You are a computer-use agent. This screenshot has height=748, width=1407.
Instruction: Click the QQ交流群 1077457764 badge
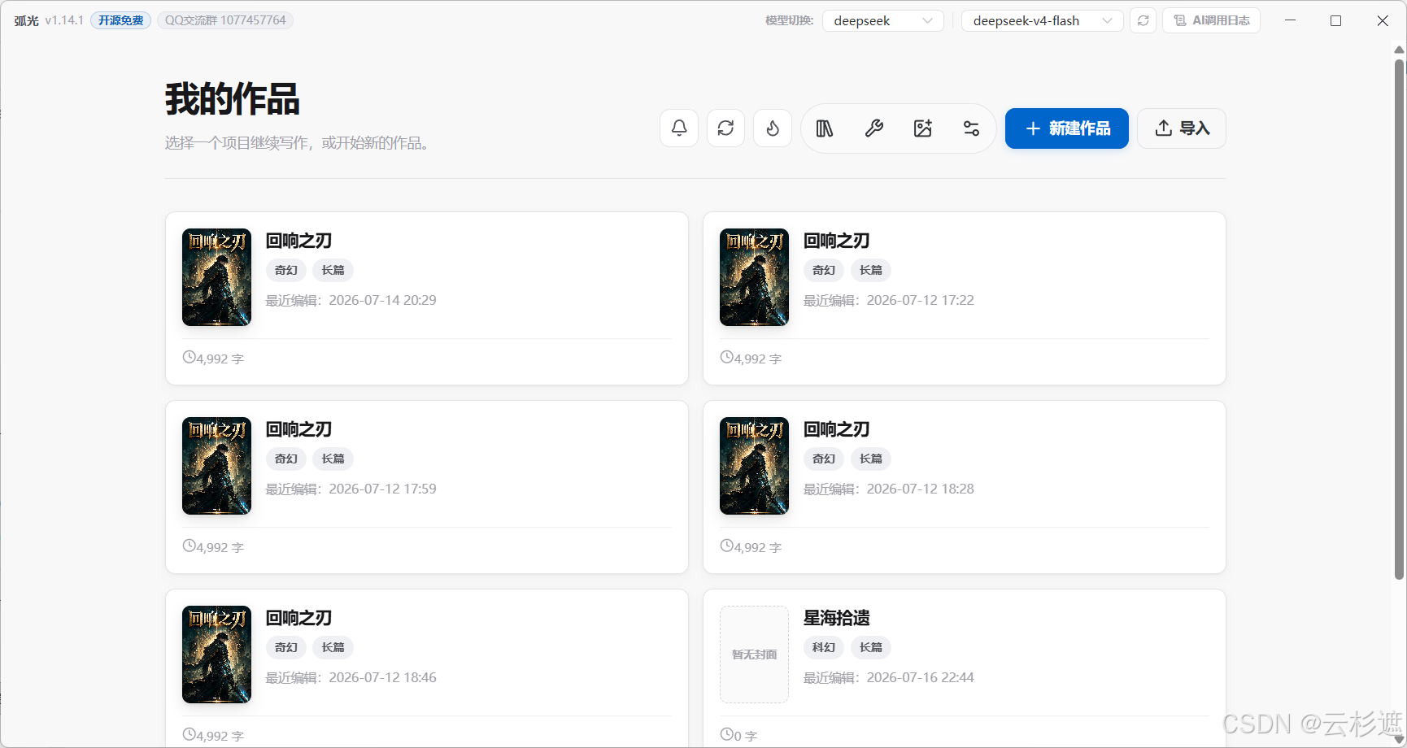225,20
